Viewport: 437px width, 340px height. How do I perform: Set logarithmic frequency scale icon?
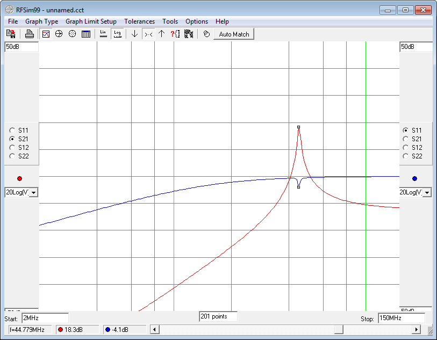coord(117,34)
